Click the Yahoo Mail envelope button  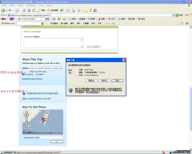click(72, 19)
